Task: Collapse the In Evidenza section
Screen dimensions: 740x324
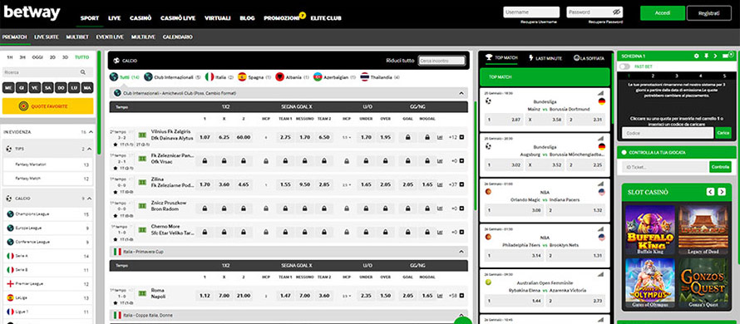Action: 91,132
